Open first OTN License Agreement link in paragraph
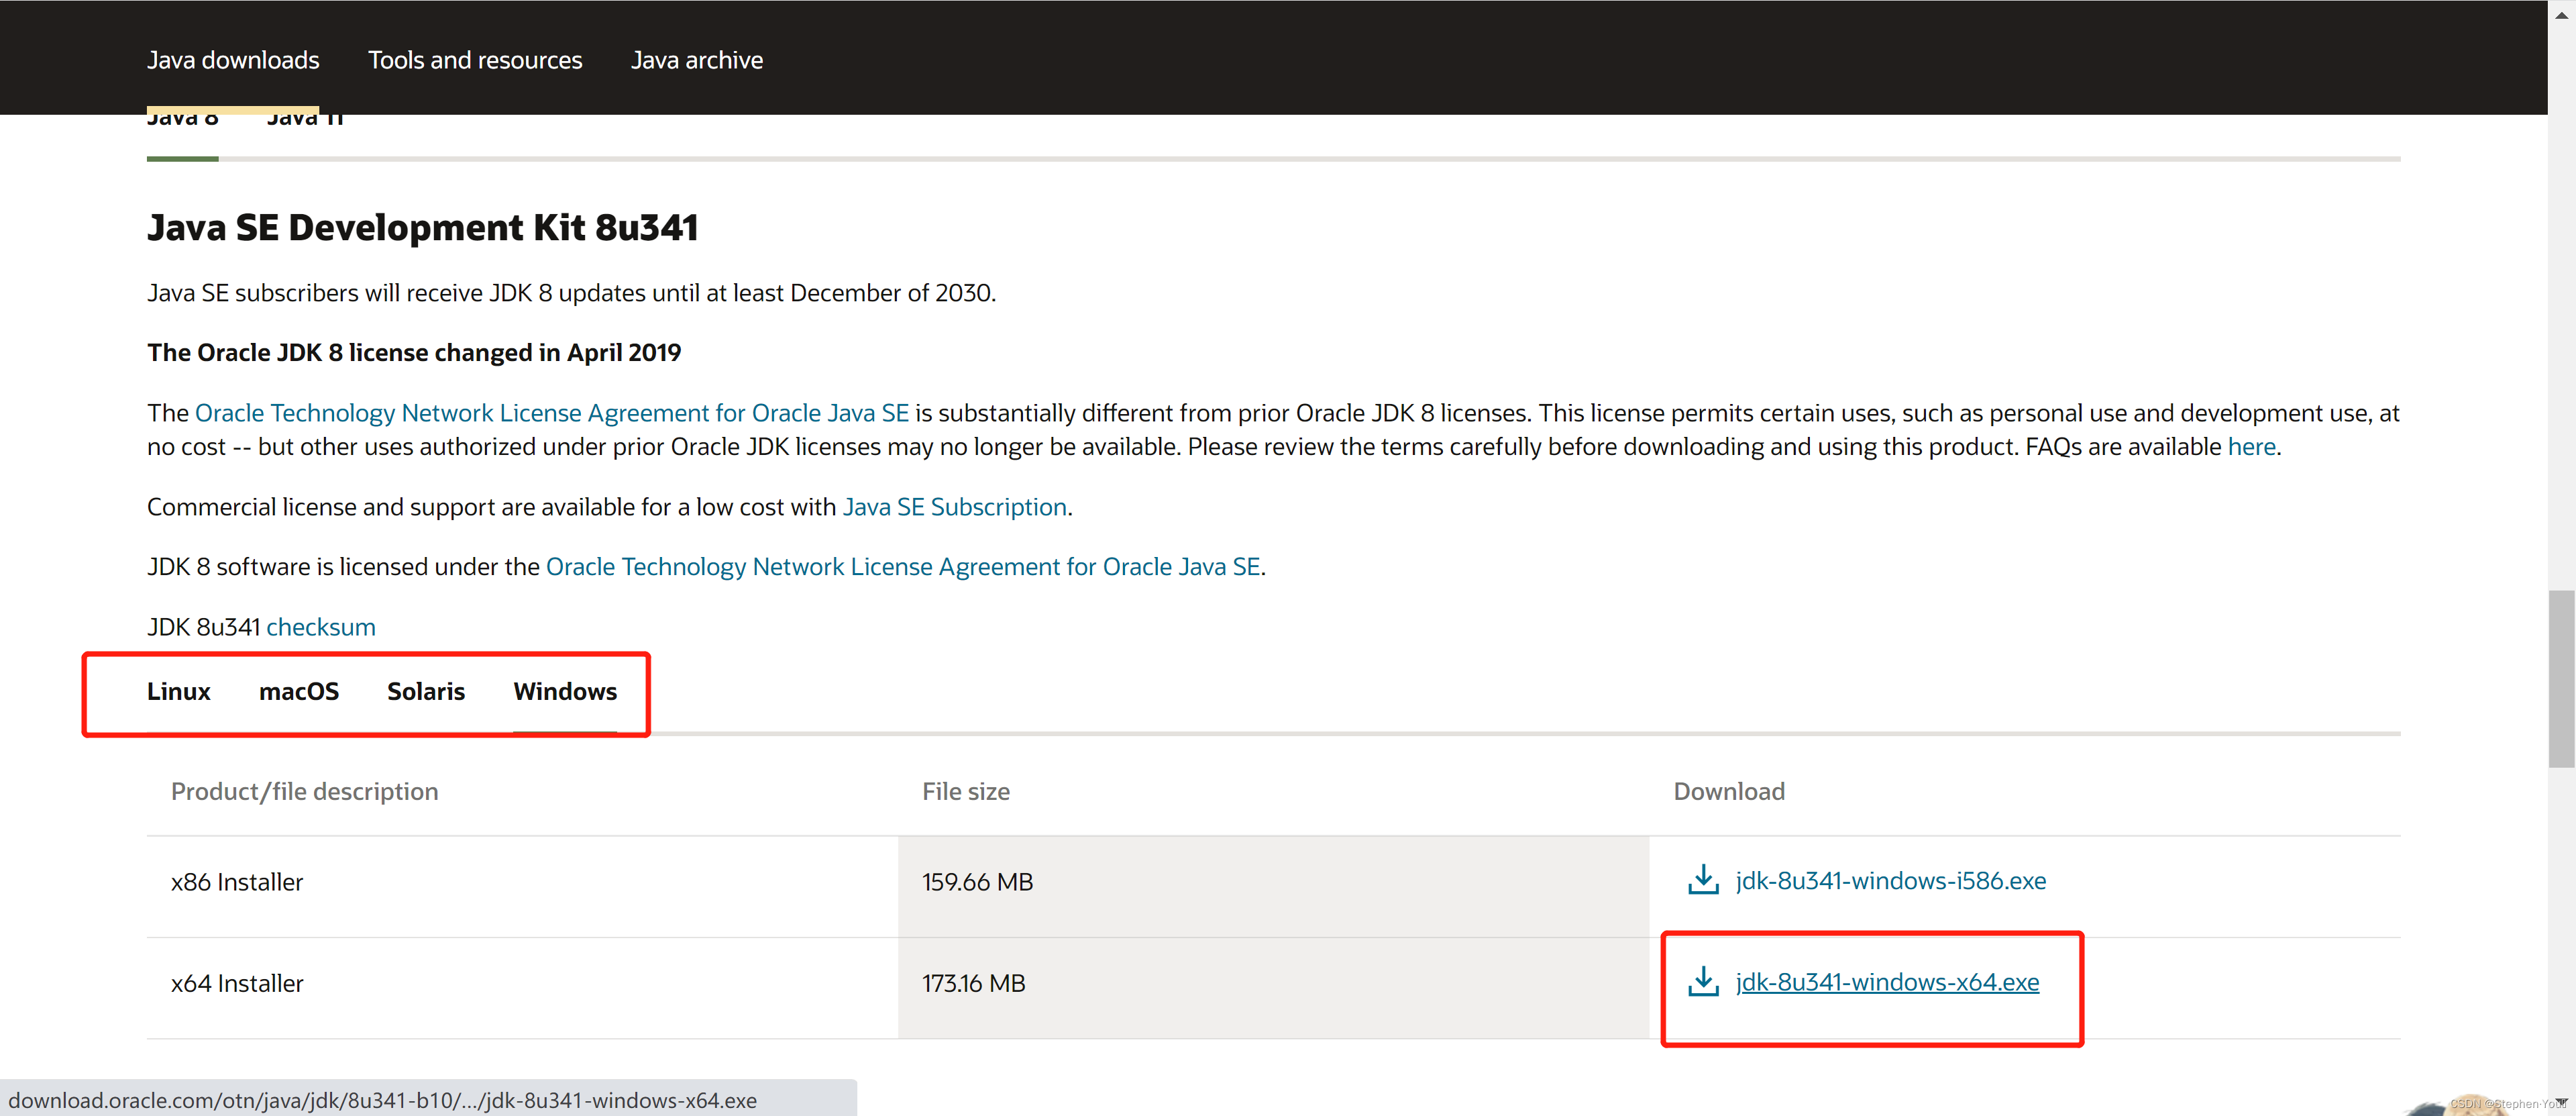Screen dimensions: 2576x1116 pyautogui.click(x=551, y=413)
